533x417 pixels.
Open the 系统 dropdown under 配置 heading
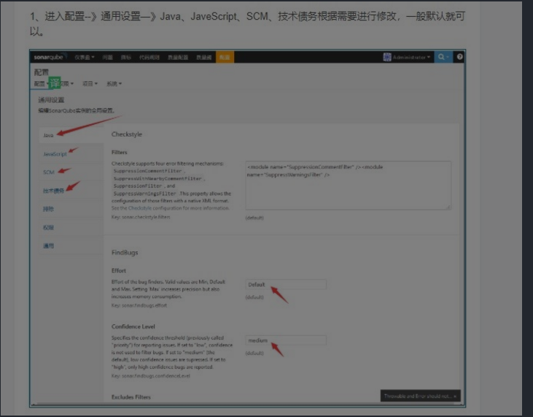click(x=114, y=83)
